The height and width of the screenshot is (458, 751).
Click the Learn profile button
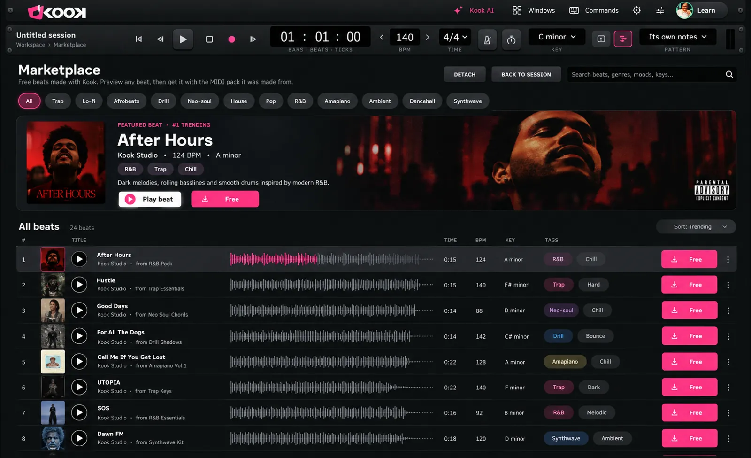702,10
